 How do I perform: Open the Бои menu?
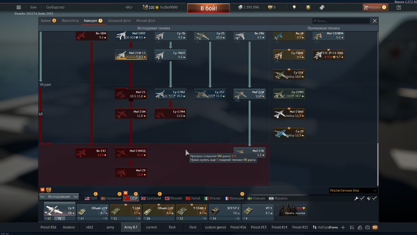point(33,7)
